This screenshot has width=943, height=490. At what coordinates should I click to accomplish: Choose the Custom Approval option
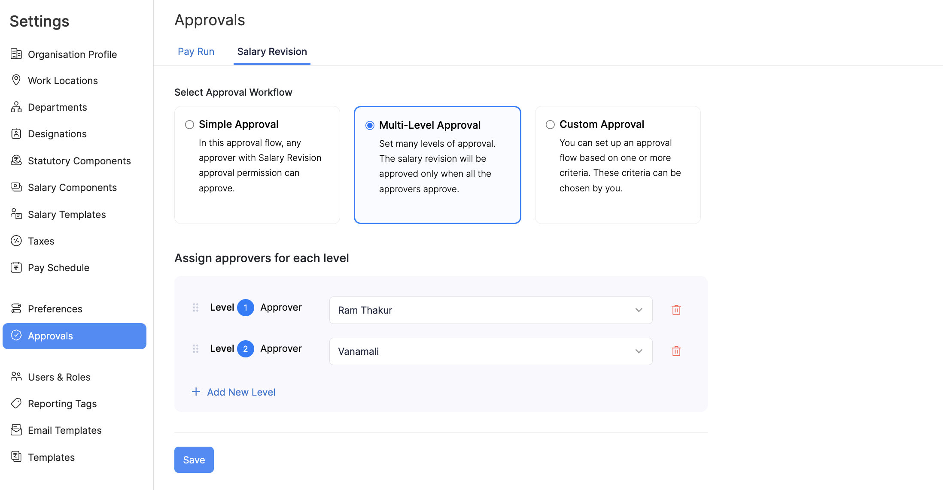pyautogui.click(x=550, y=124)
